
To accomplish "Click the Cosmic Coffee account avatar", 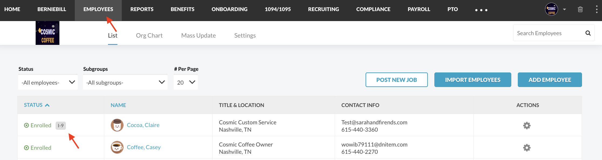I will pyautogui.click(x=551, y=9).
